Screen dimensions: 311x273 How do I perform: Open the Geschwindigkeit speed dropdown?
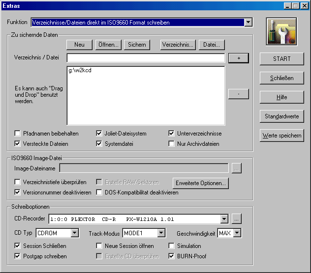237,233
